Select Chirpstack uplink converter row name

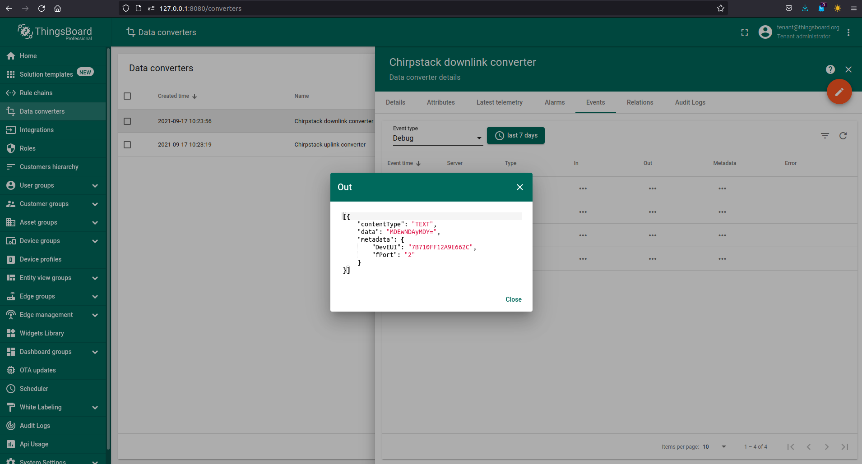(330, 145)
